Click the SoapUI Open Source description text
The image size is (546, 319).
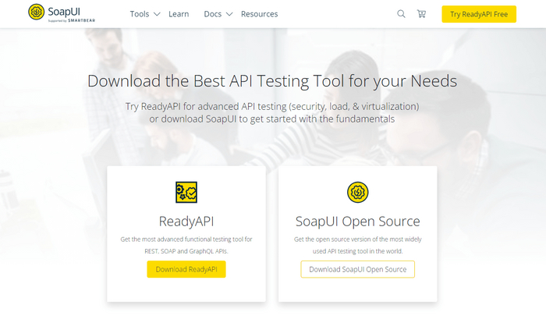pos(357,245)
